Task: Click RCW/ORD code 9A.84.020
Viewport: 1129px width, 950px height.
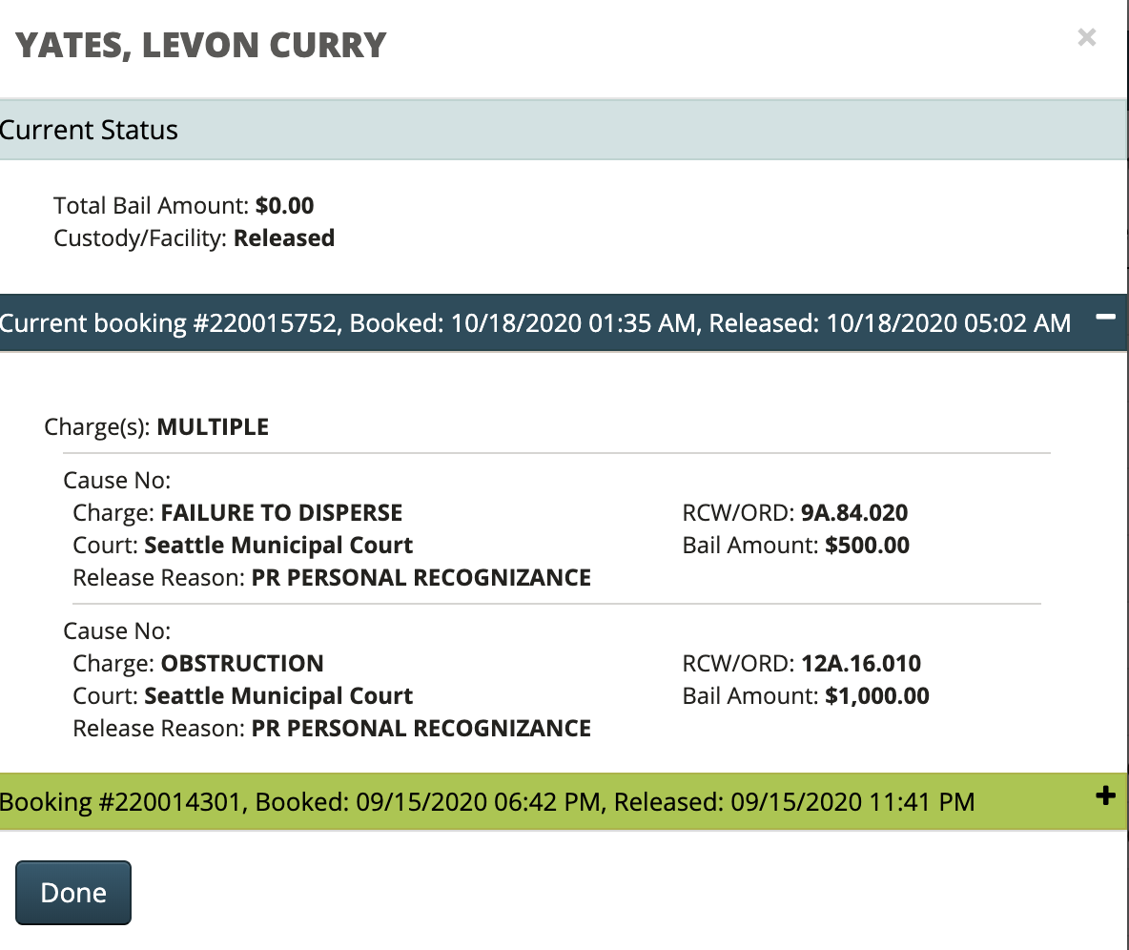Action: [x=854, y=512]
